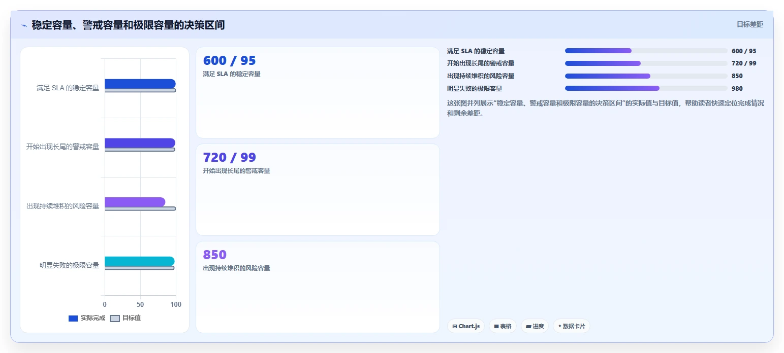Screen dimensions: 784x353
Task: Click the 目标差距 label in the header
Action: coord(750,24)
